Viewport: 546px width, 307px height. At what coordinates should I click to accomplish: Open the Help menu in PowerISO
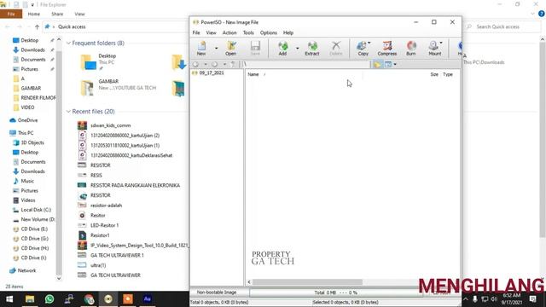288,32
